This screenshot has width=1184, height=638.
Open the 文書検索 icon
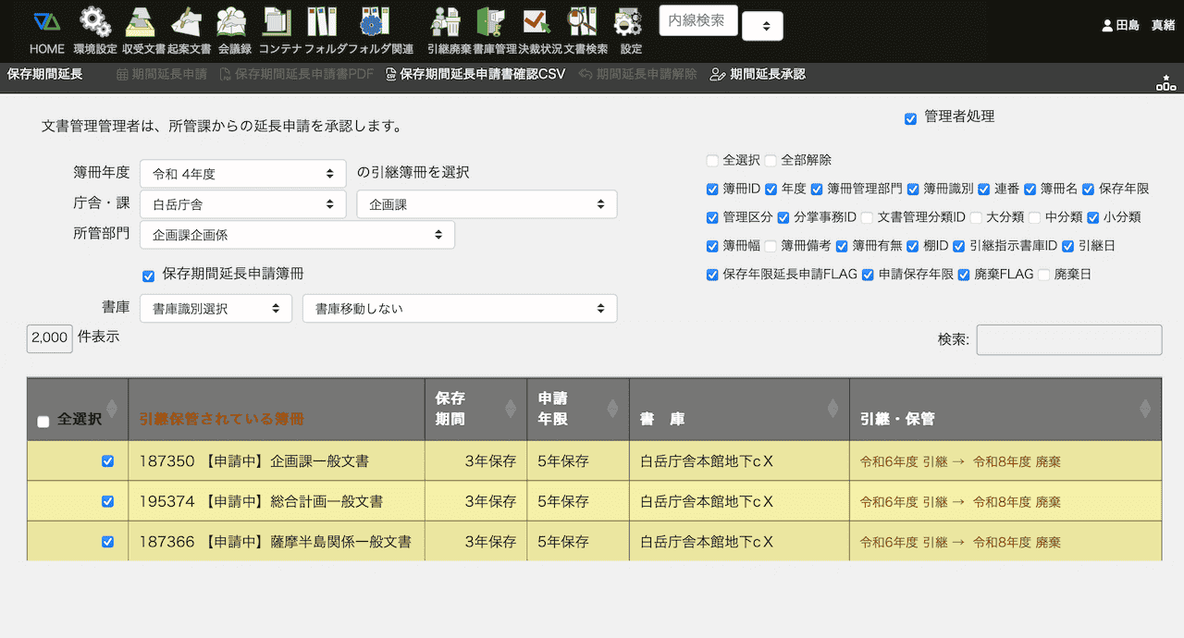pyautogui.click(x=584, y=22)
